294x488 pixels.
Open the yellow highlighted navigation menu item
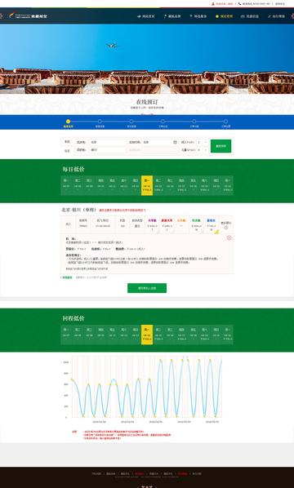click(x=225, y=16)
